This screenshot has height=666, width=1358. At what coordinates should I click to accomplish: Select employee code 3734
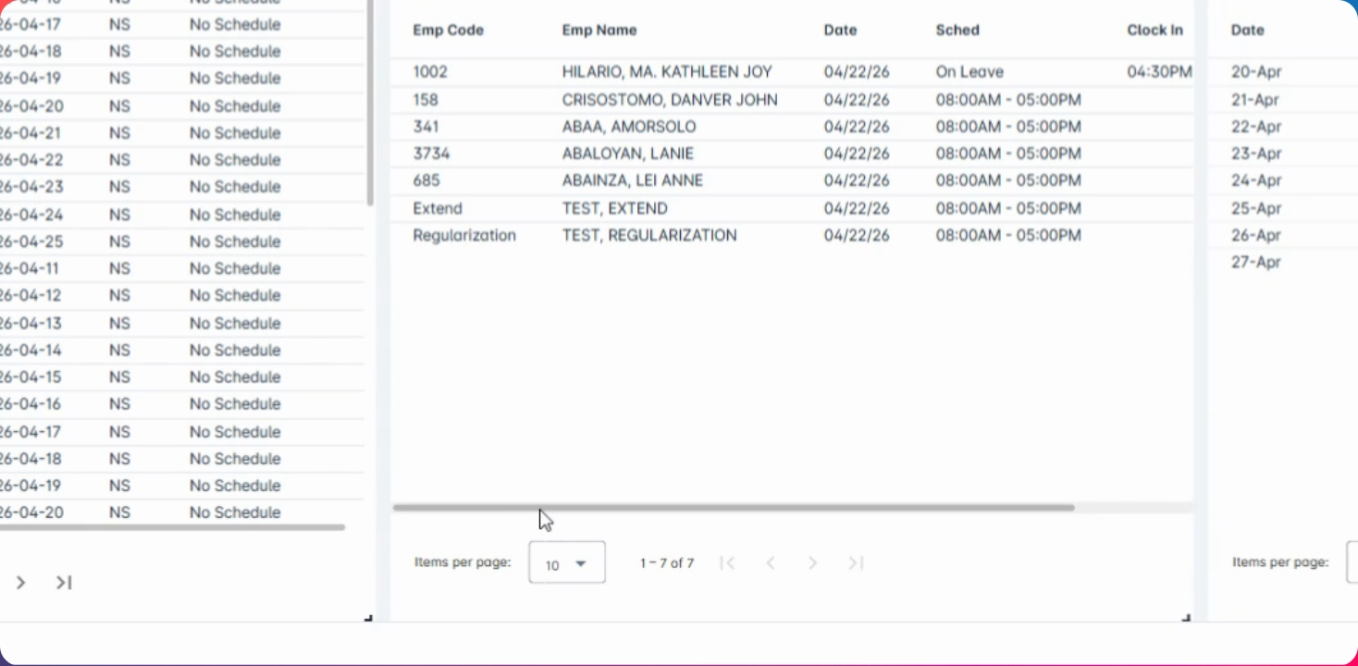(431, 154)
